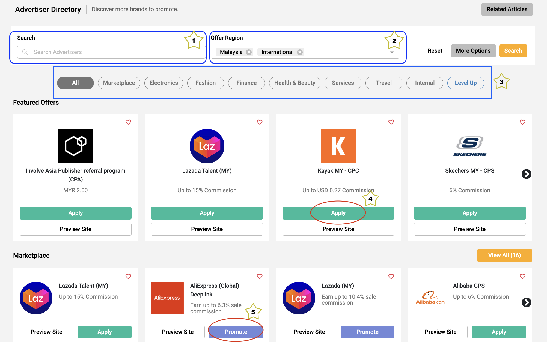The width and height of the screenshot is (547, 342).
Task: Select the All category filter
Action: (75, 83)
